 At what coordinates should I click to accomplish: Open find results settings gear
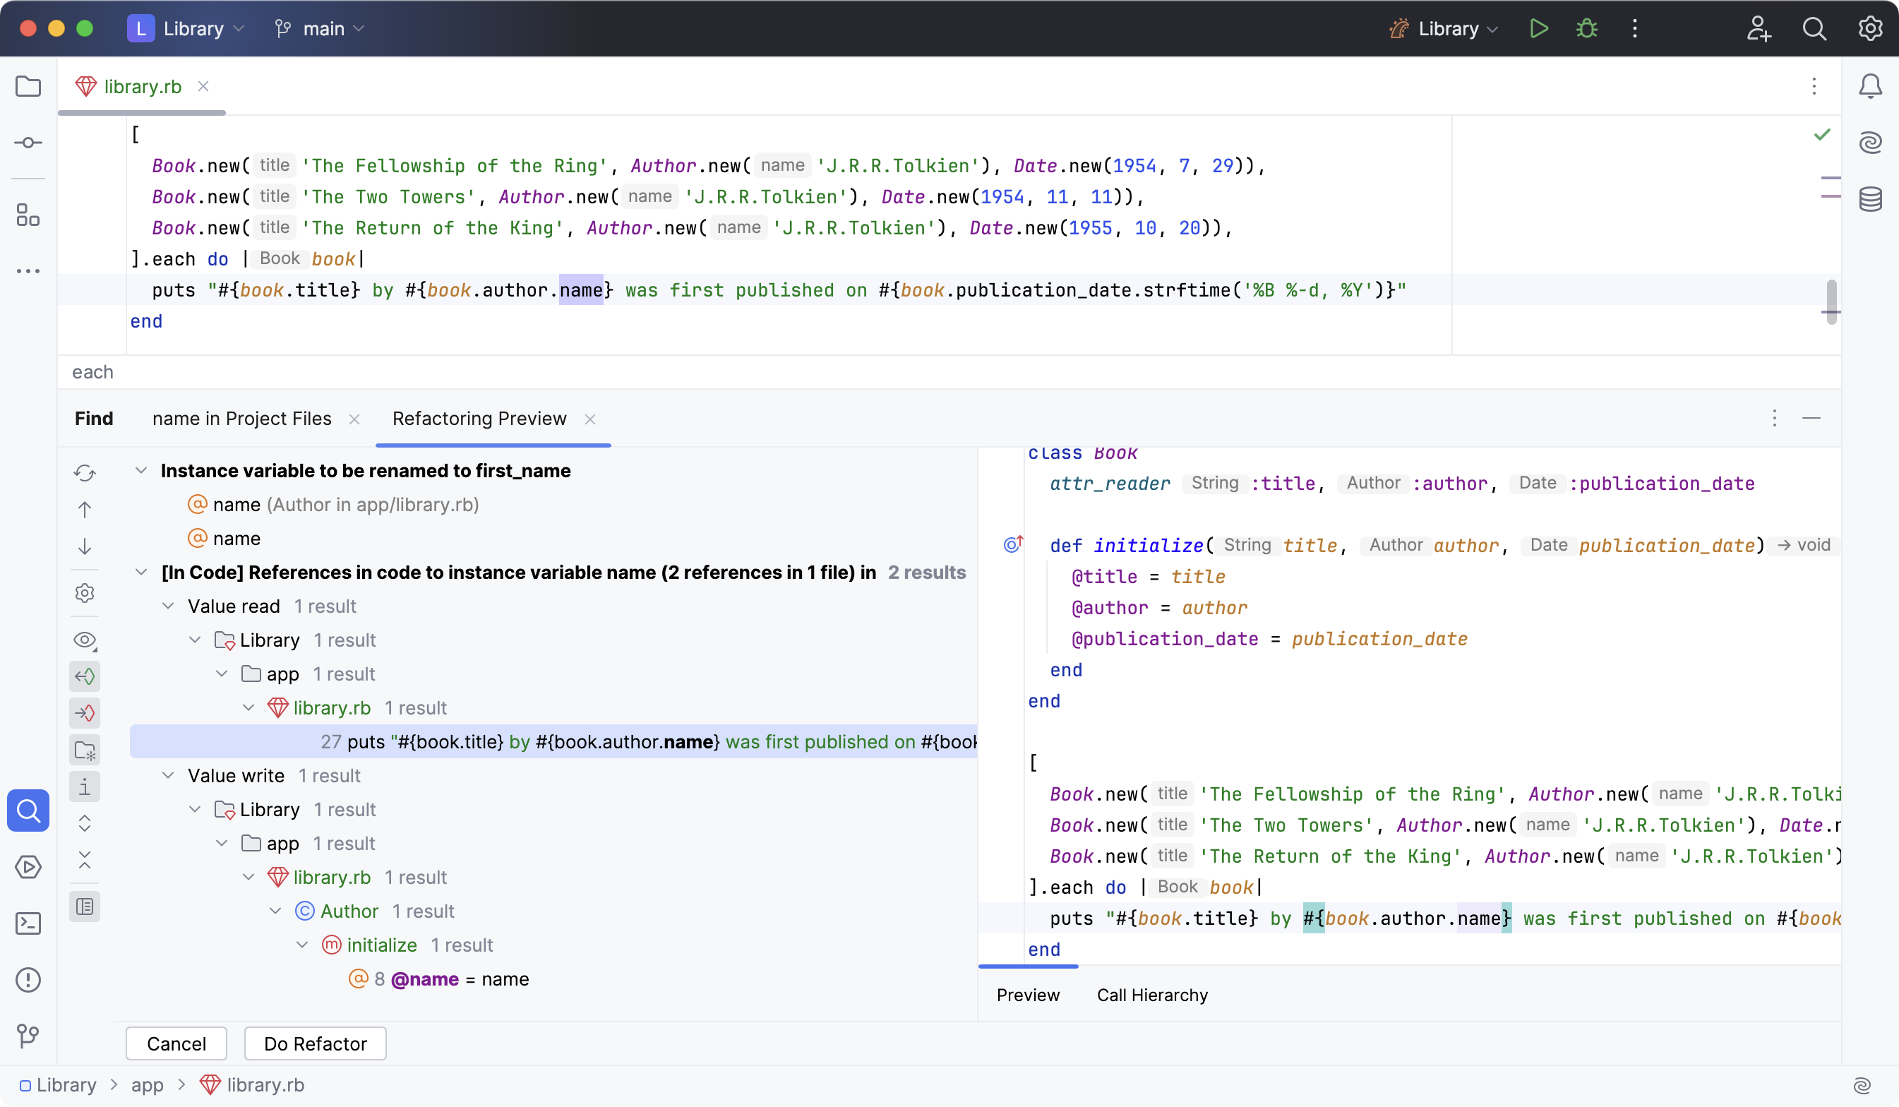(85, 593)
